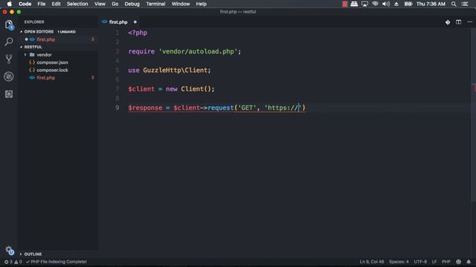476x267 pixels.
Task: Open Notification Center in menu bar
Action: pyautogui.click(x=465, y=4)
